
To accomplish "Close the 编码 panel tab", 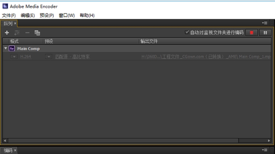I will coord(15,150).
